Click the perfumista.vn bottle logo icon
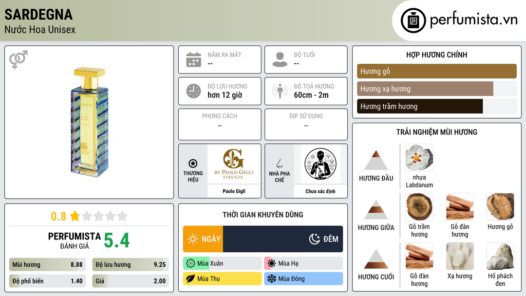The width and height of the screenshot is (526, 296). pyautogui.click(x=413, y=21)
